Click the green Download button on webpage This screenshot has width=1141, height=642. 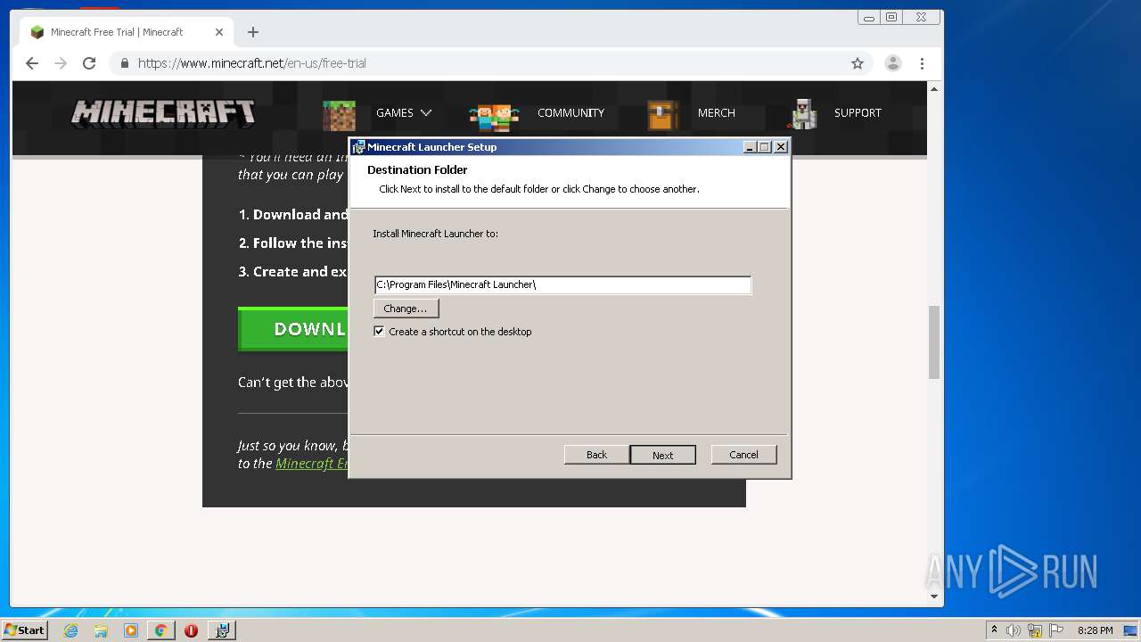pyautogui.click(x=293, y=329)
